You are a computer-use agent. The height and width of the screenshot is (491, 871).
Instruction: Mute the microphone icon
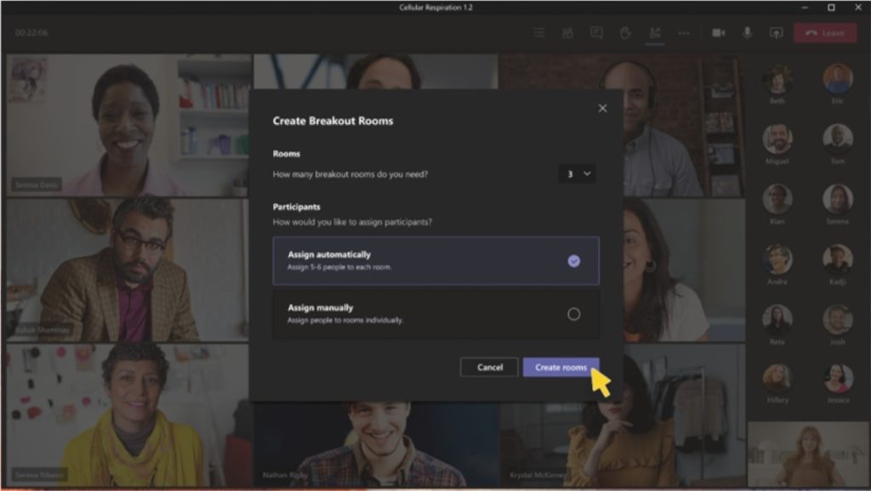[745, 32]
